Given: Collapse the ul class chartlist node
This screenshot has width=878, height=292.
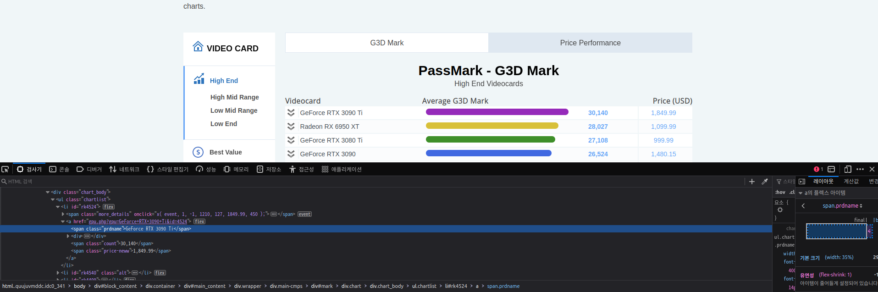Looking at the screenshot, I should [x=53, y=199].
